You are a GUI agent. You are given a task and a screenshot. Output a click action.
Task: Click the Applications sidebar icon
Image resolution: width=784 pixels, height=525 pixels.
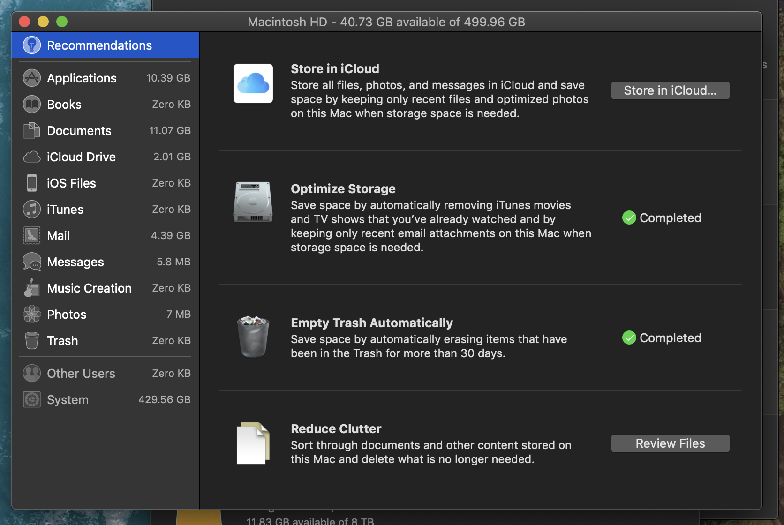[32, 78]
